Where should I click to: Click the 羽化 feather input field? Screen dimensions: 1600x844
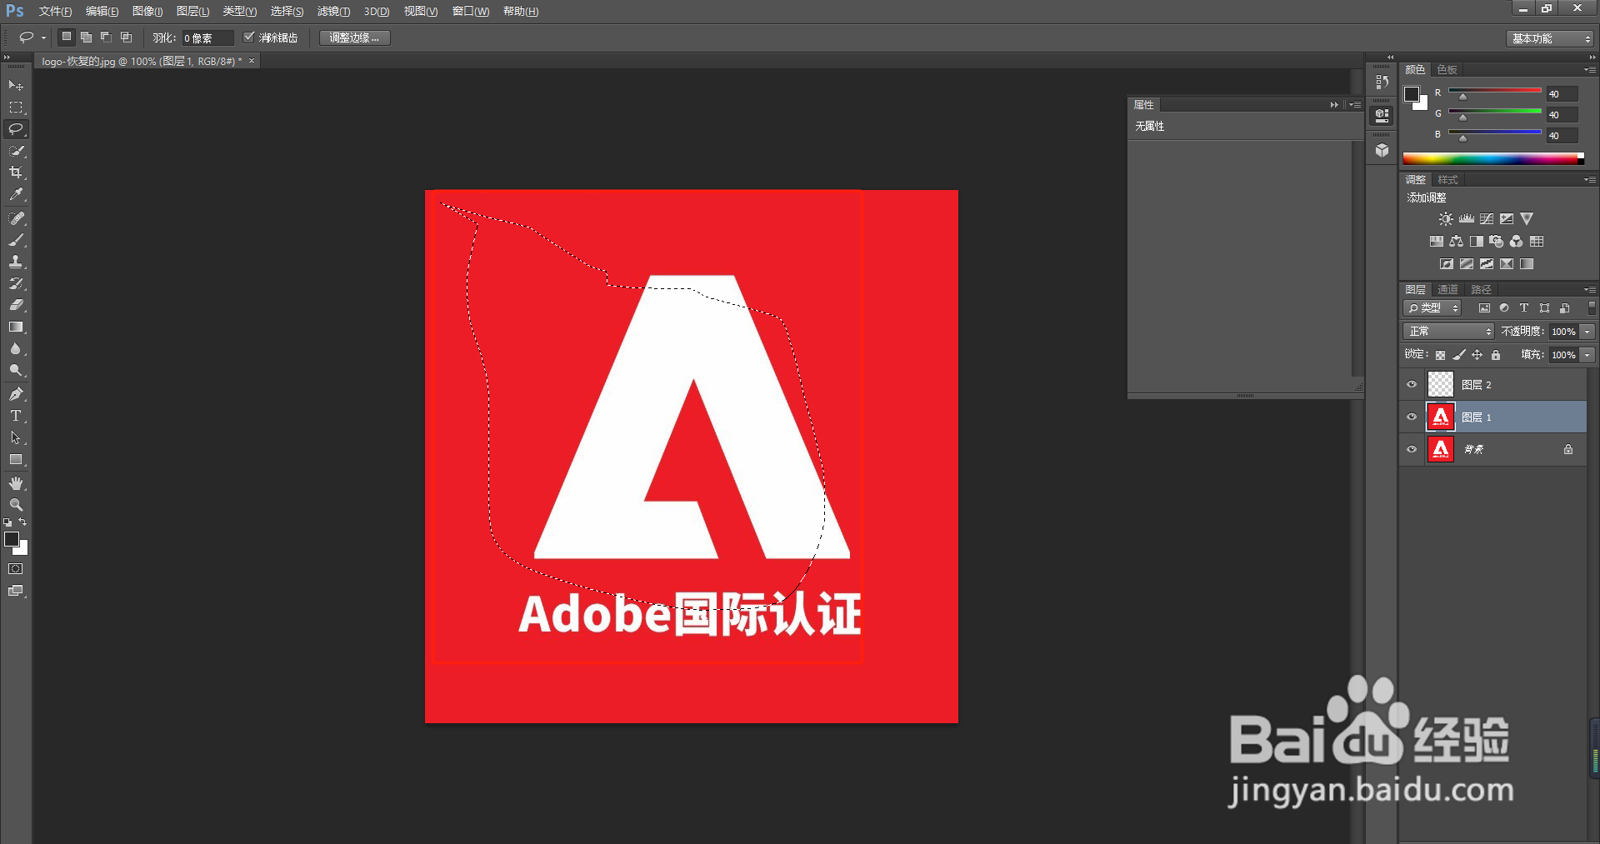coord(207,38)
